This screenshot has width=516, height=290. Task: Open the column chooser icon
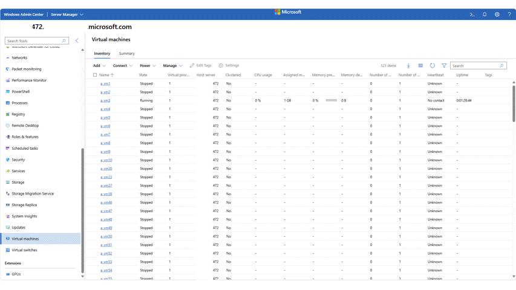420,66
